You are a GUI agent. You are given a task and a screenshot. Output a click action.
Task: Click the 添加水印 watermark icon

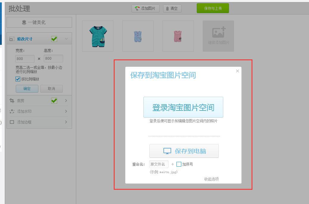pyautogui.click(x=12, y=111)
